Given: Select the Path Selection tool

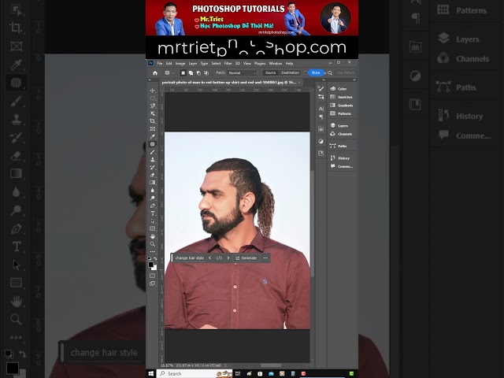Looking at the screenshot, I should tap(153, 221).
